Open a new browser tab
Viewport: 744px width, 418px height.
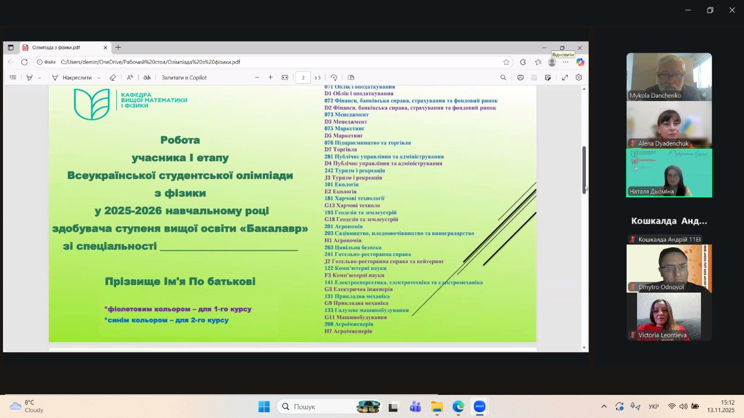tap(118, 48)
